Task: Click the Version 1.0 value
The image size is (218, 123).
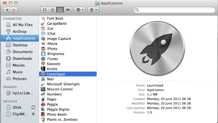Action: [x=150, y=112]
